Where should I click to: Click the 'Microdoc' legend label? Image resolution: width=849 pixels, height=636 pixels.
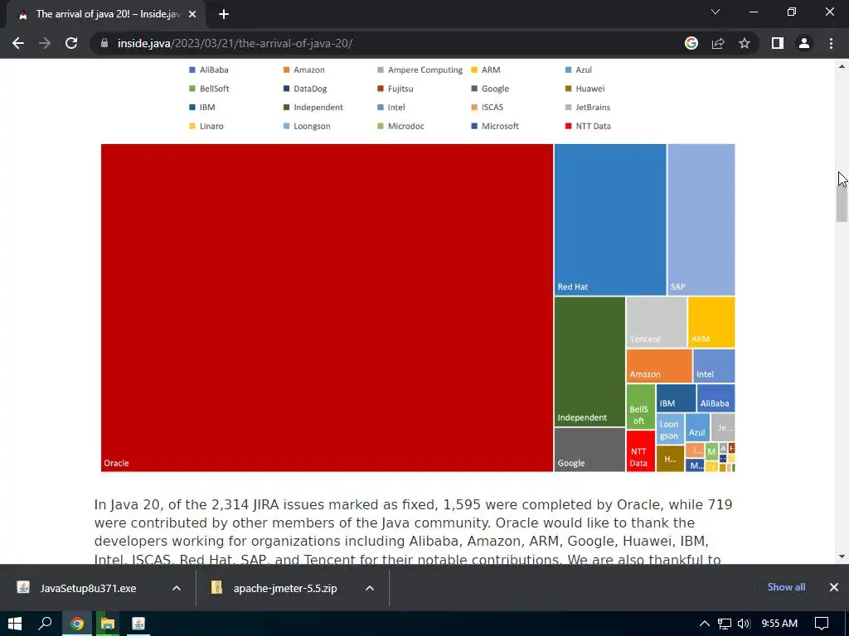[406, 126]
